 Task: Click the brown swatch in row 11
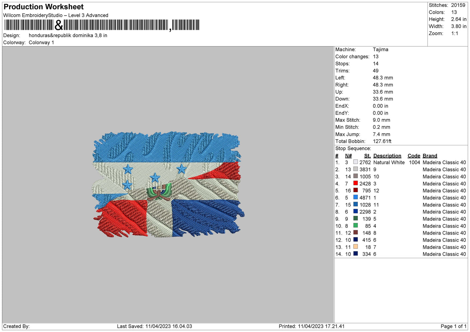click(356, 232)
